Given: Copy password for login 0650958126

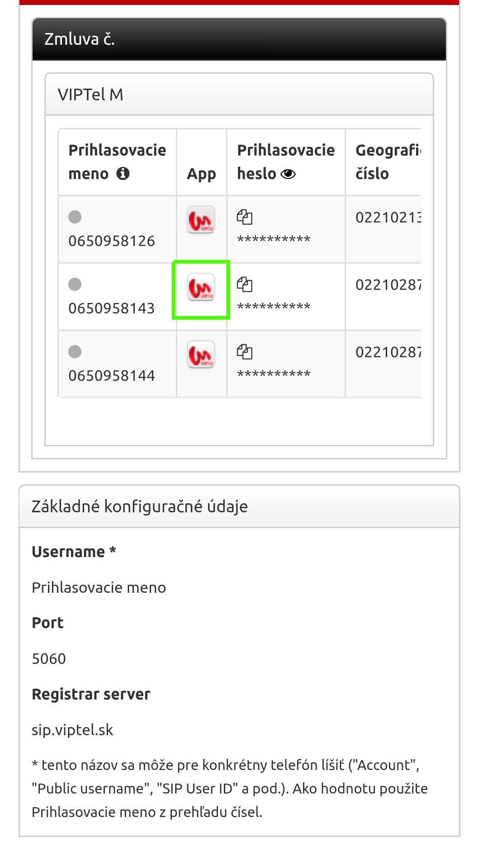Looking at the screenshot, I should [245, 217].
